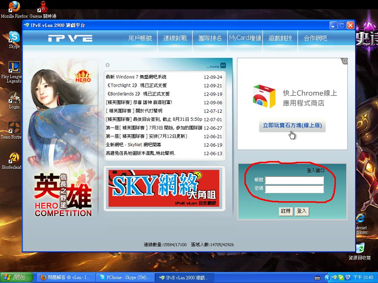Open MyCard增值 menu item
The width and height of the screenshot is (378, 283).
click(245, 38)
